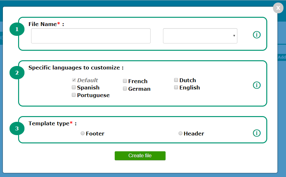
Task: Check the French language option
Action: point(125,81)
